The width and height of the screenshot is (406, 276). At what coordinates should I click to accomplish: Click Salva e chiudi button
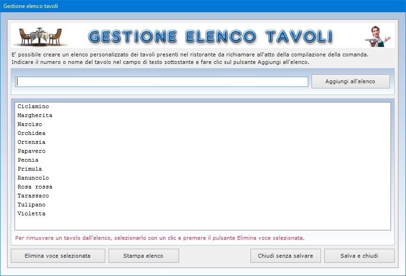(359, 256)
